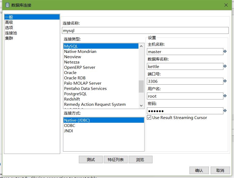
Task: Click connection type list down arrow
Action: (141, 106)
